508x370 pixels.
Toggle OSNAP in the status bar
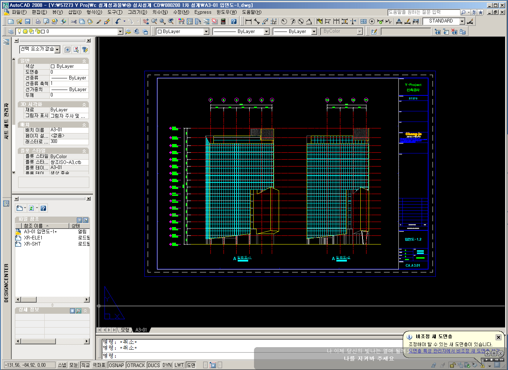tap(116, 365)
